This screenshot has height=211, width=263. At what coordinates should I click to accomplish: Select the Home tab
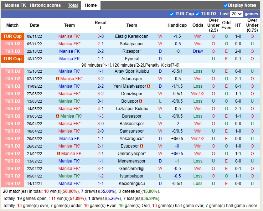(x=91, y=5)
